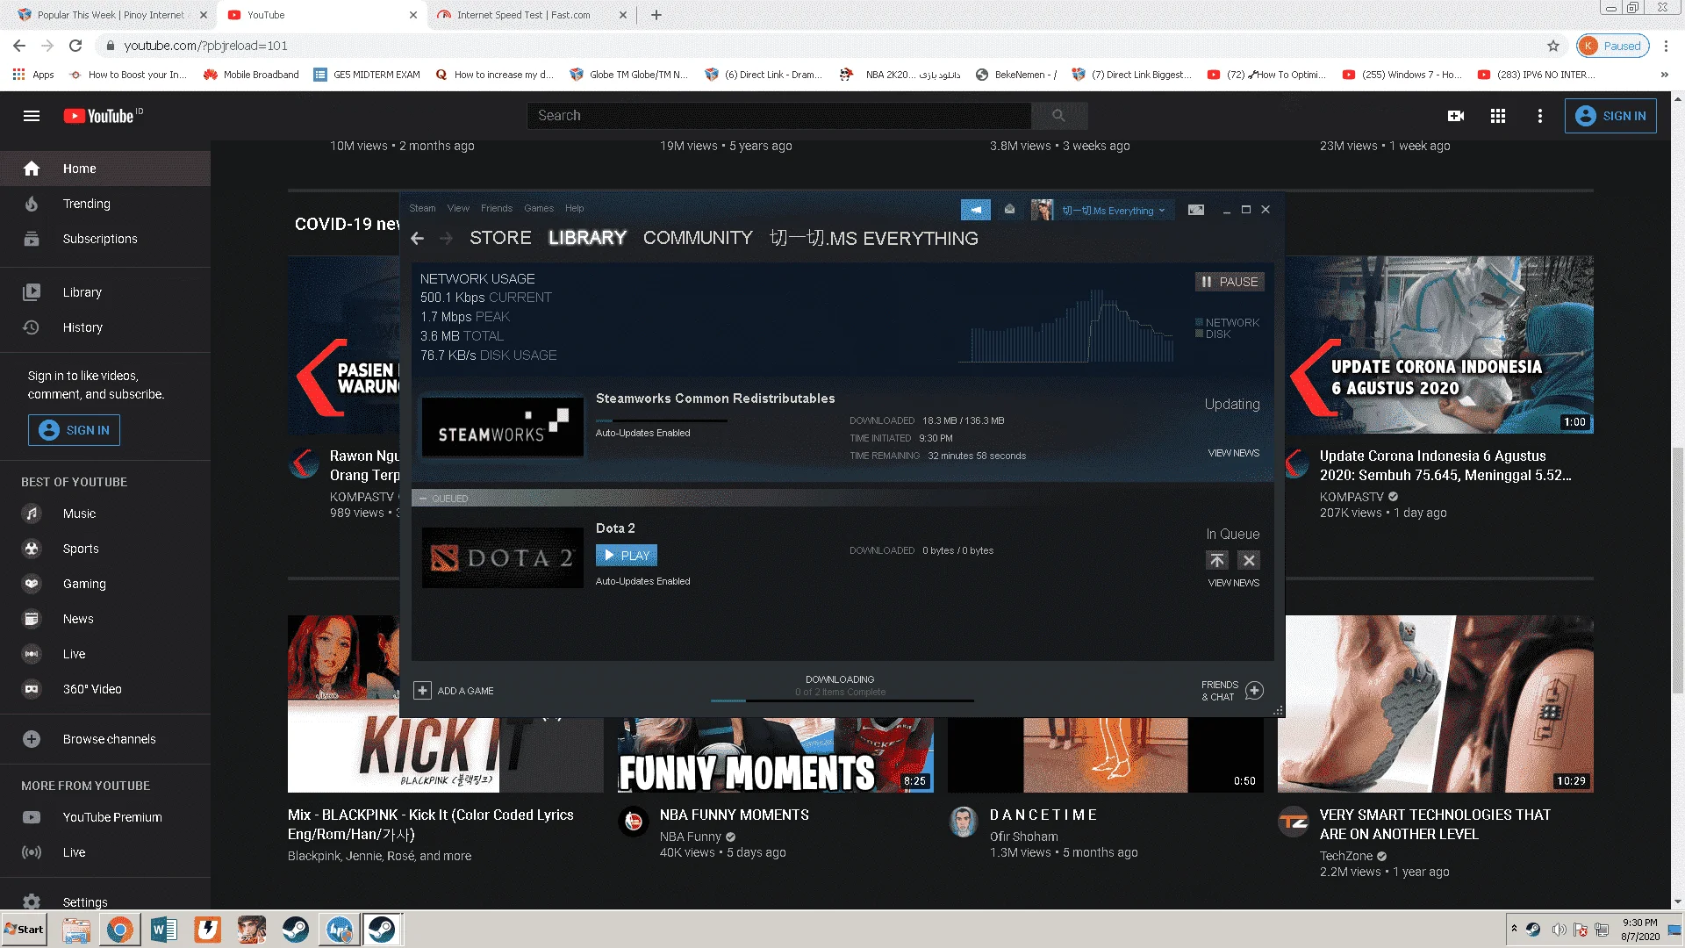Image resolution: width=1685 pixels, height=948 pixels.
Task: Collapse the QUEUED section in Steam
Action: coord(423,499)
